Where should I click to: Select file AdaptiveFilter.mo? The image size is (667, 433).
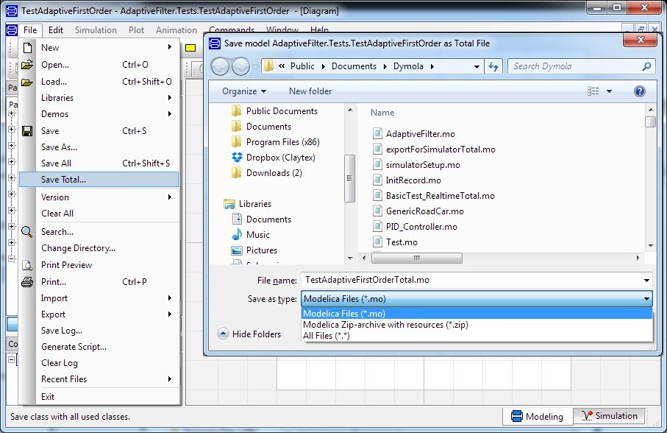414,134
